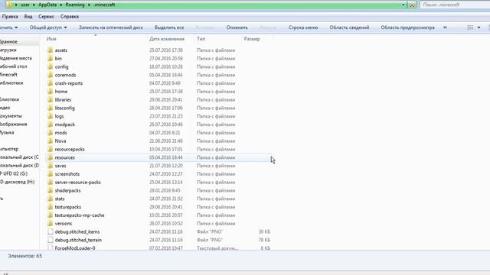Click the home folder icon
Viewport: 490px width, 275px height.
coord(50,92)
